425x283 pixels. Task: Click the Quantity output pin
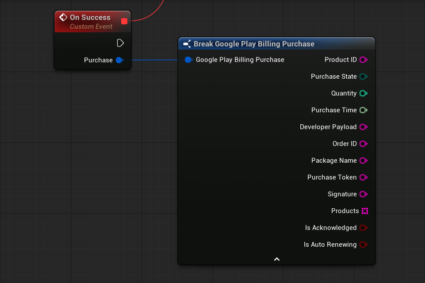coord(364,93)
